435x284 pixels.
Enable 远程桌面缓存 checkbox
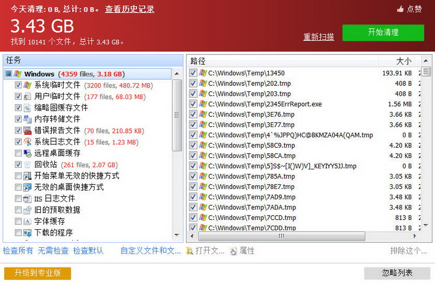click(18, 153)
